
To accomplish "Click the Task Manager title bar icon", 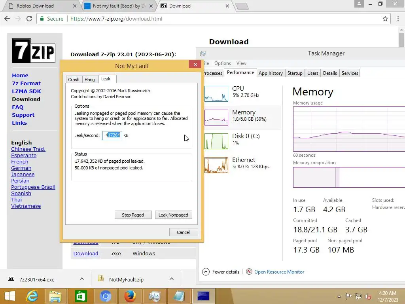I will pyautogui.click(x=203, y=53).
